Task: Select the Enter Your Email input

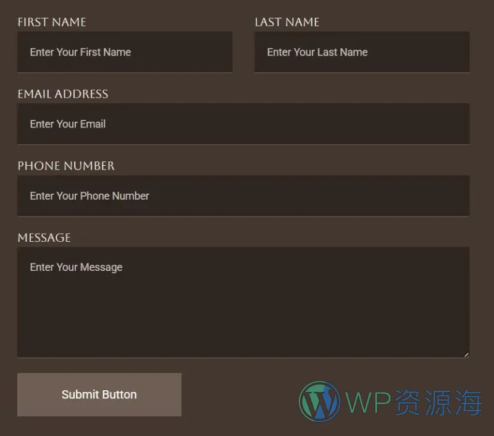Action: (x=243, y=124)
